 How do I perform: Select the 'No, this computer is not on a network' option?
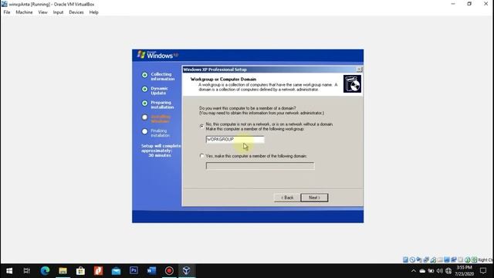(x=202, y=127)
